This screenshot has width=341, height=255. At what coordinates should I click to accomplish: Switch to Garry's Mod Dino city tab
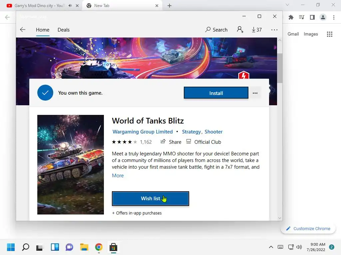39,6
